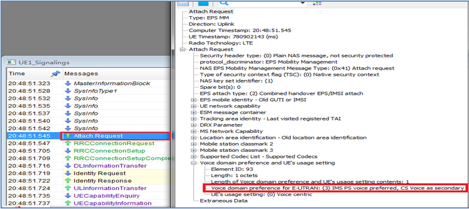
Task: Select 'Voice domain preference for E-UTRAN: (3)' row
Action: (337, 188)
